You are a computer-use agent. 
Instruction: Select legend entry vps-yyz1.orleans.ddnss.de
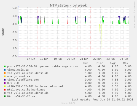pos(28,73)
